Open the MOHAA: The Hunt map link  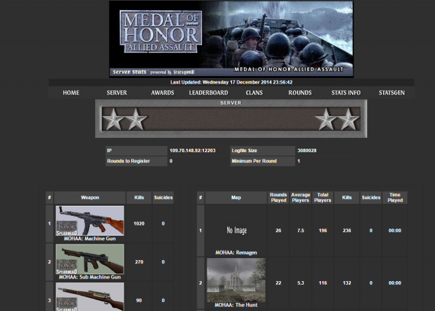point(236,305)
